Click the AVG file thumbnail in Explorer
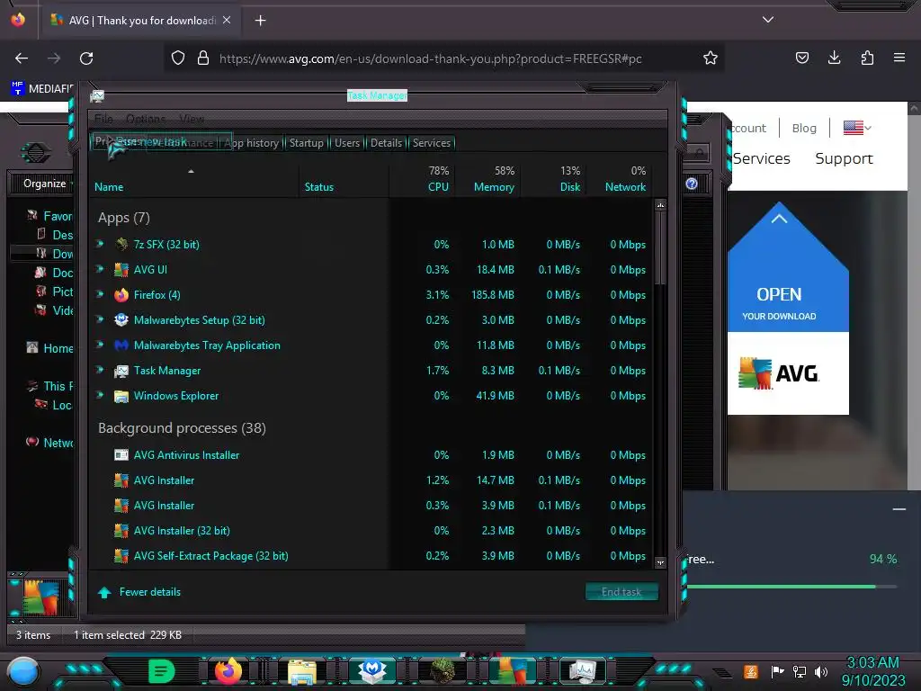Screen dimensions: 921x691 [x=41, y=597]
